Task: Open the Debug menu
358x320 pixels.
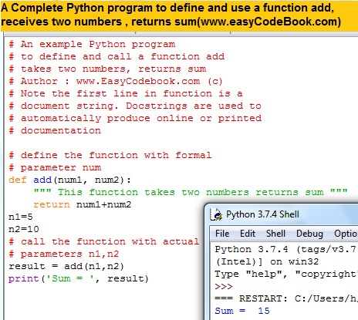Action: [309, 234]
